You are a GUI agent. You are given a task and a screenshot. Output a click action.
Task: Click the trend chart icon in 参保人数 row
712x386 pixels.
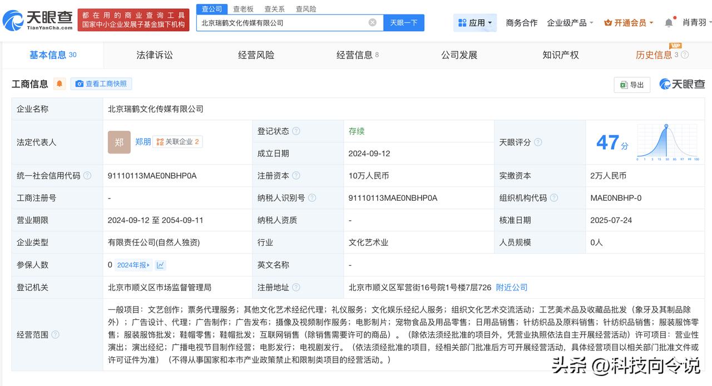[160, 265]
